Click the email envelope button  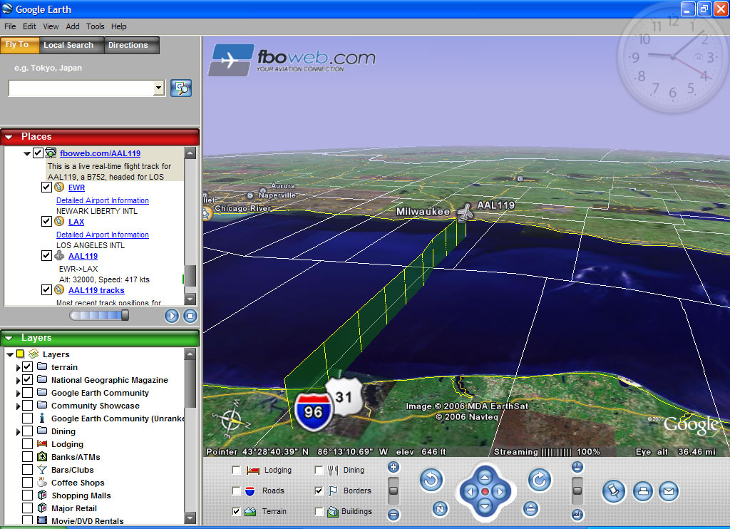[x=669, y=491]
